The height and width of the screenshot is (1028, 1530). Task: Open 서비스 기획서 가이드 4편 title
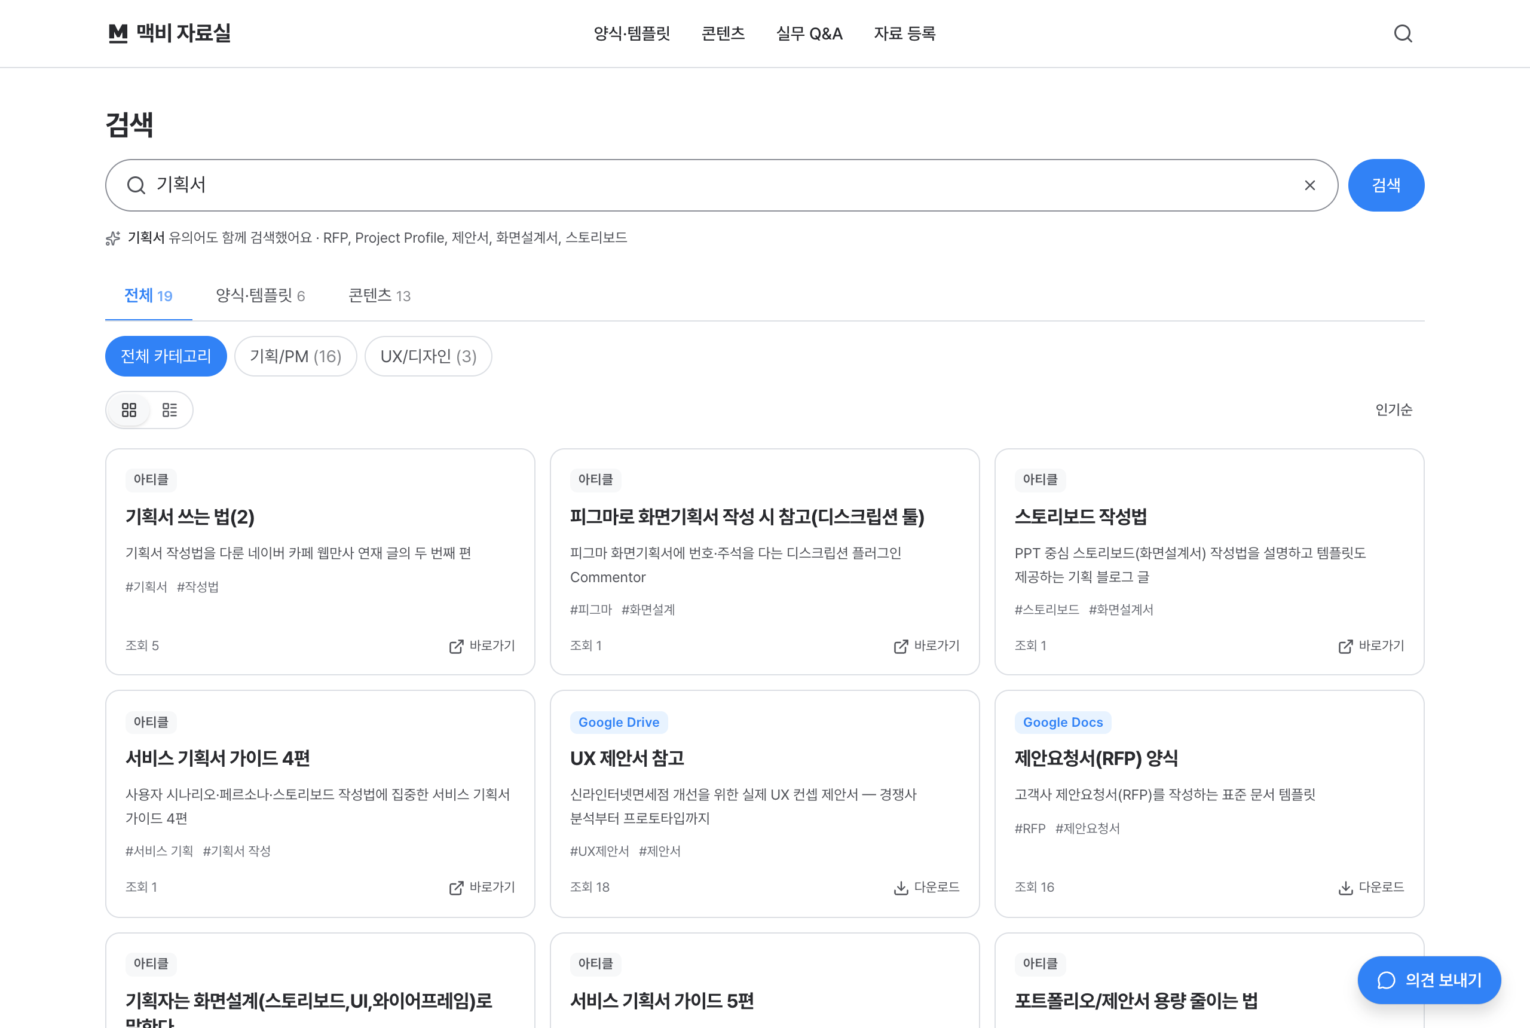[x=218, y=758]
